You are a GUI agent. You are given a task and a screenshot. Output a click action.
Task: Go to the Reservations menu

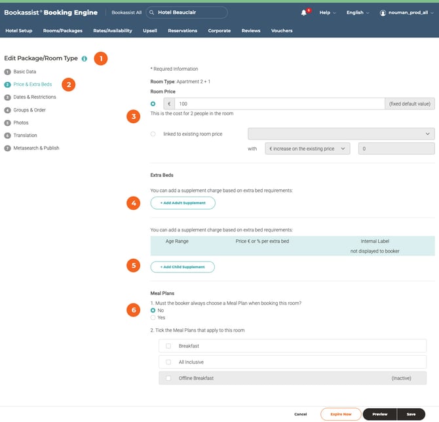point(182,31)
